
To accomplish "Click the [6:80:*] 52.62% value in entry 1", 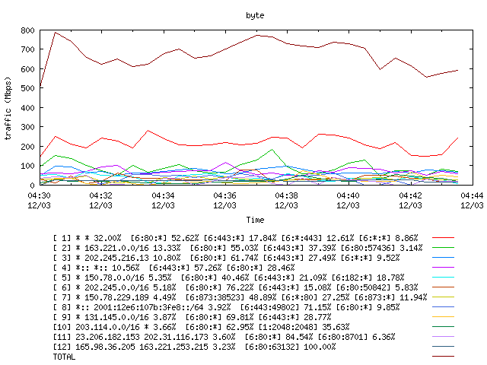I will 164,238.
